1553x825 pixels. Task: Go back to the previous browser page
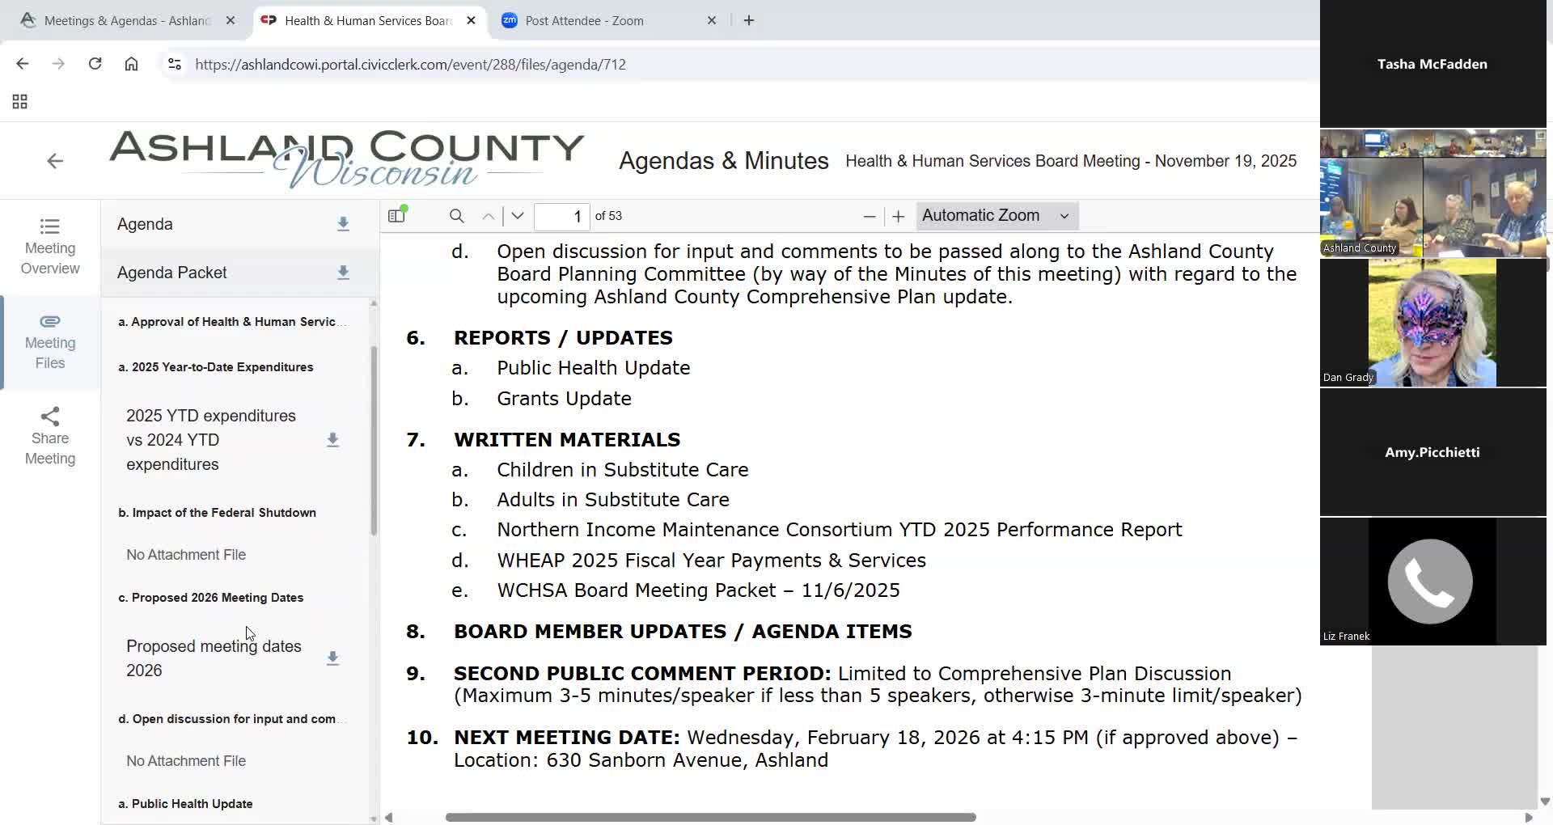[x=23, y=64]
